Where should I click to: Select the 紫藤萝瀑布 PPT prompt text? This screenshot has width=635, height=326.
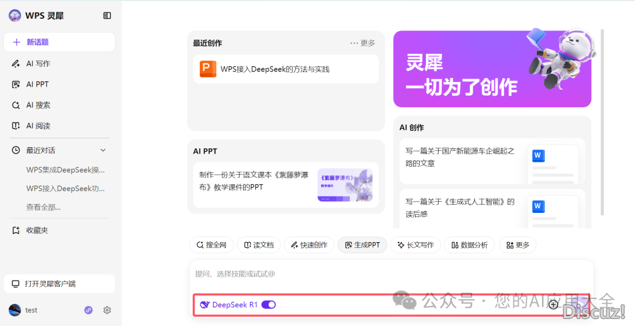coord(254,181)
